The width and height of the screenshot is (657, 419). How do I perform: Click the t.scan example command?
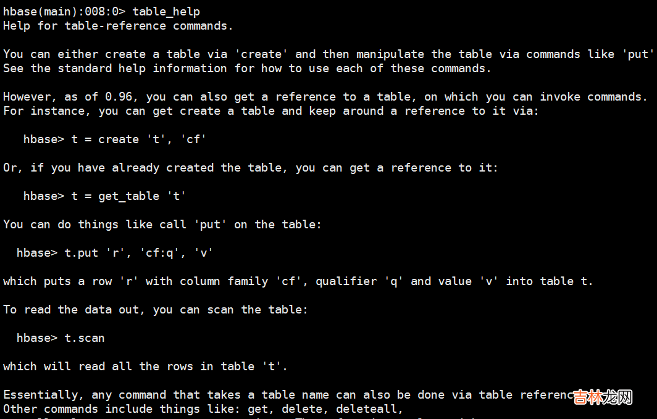[85, 338]
